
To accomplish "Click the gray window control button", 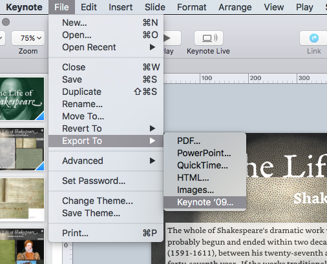I will (6, 22).
